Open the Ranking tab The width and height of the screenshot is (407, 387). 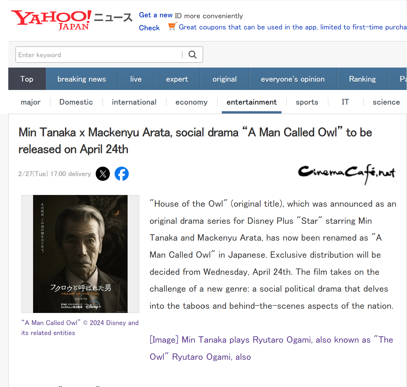click(x=362, y=79)
